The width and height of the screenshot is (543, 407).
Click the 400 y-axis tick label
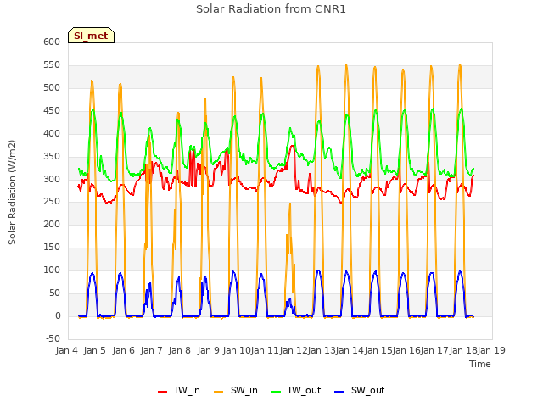[x=52, y=133]
